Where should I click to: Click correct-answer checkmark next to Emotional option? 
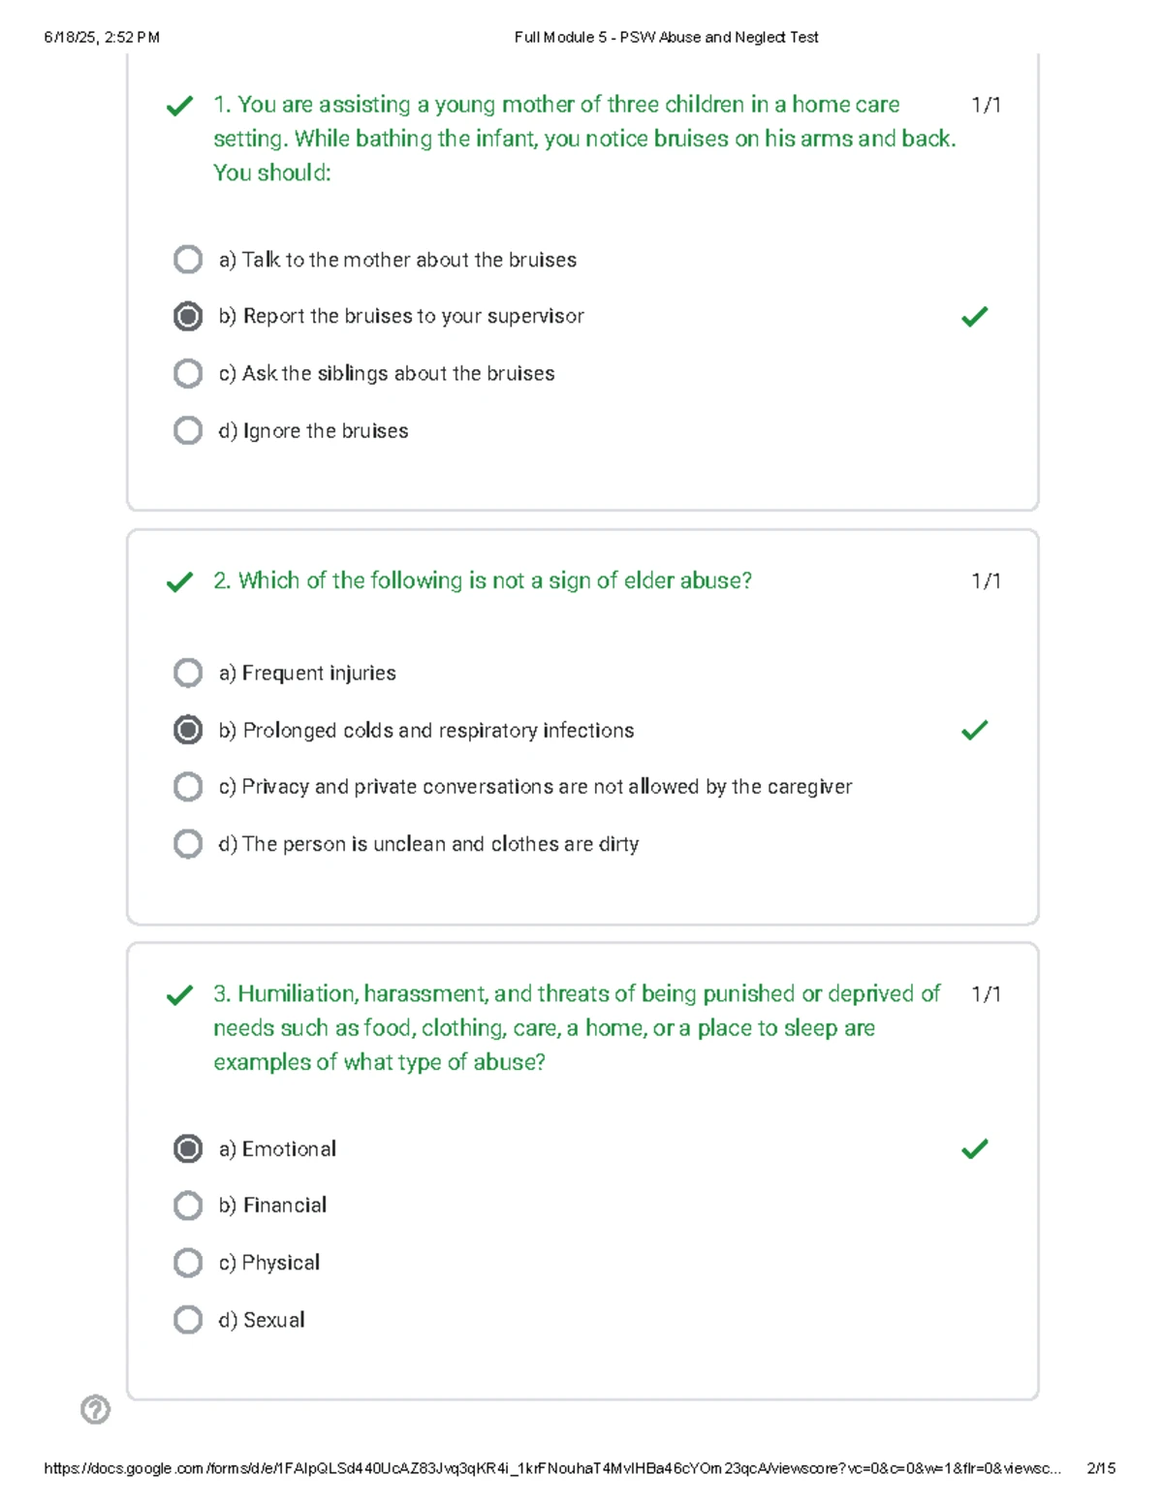coord(974,1148)
